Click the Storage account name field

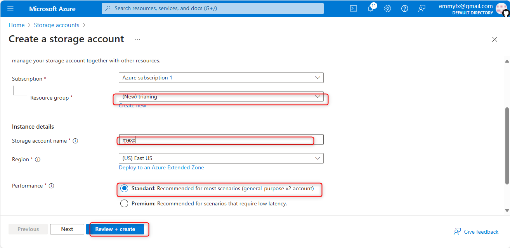click(221, 140)
